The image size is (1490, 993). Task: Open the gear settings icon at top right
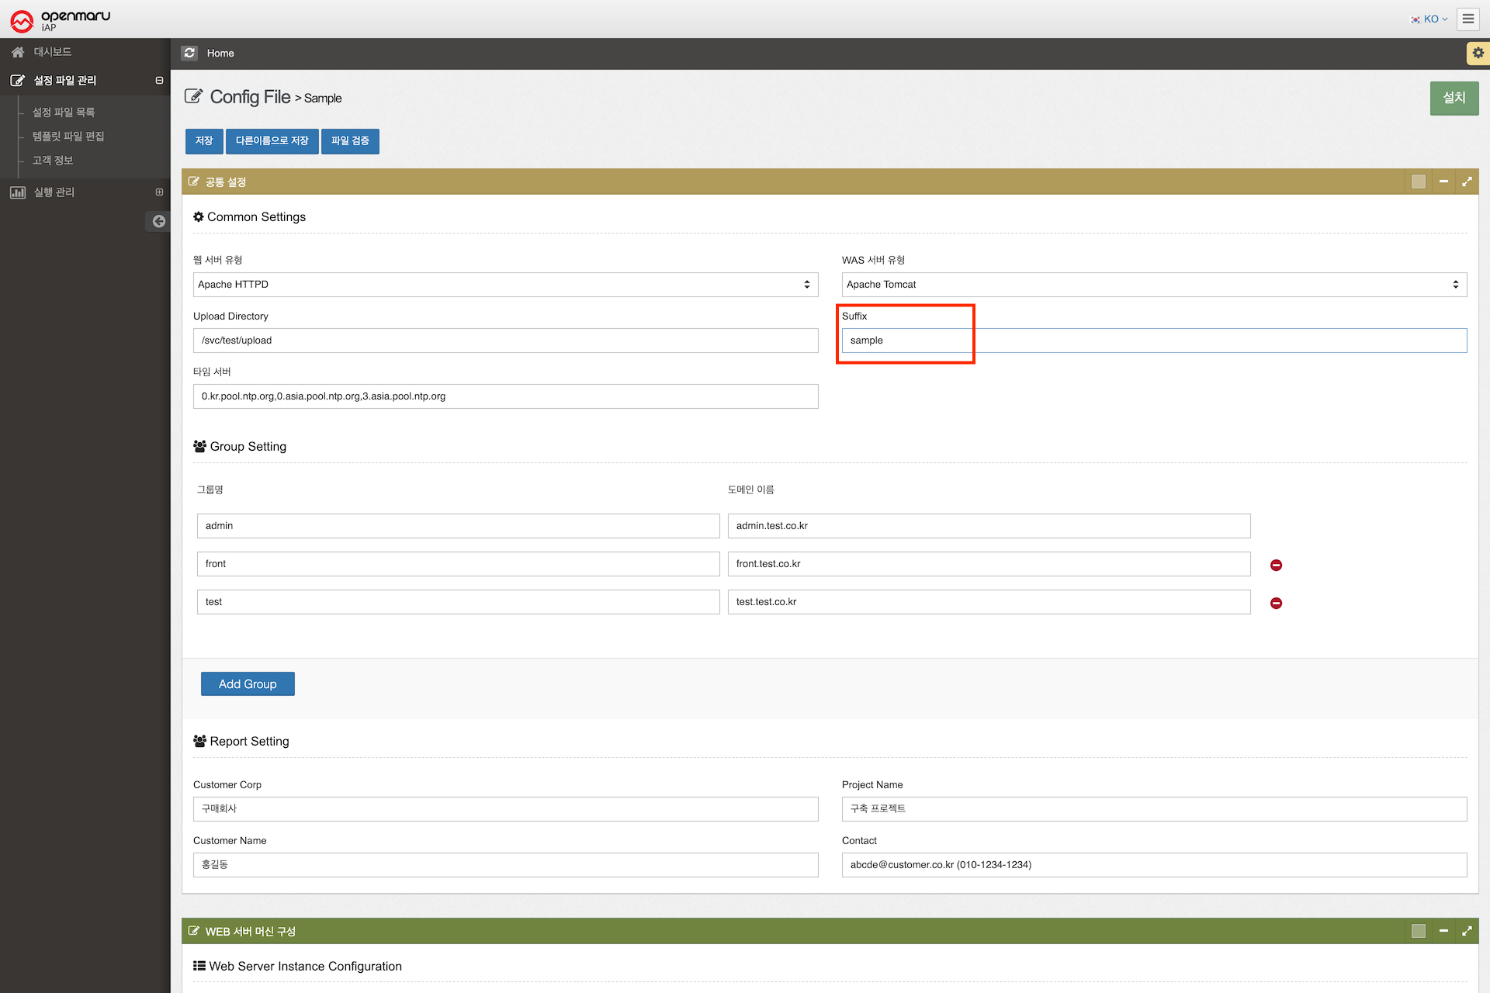point(1478,53)
